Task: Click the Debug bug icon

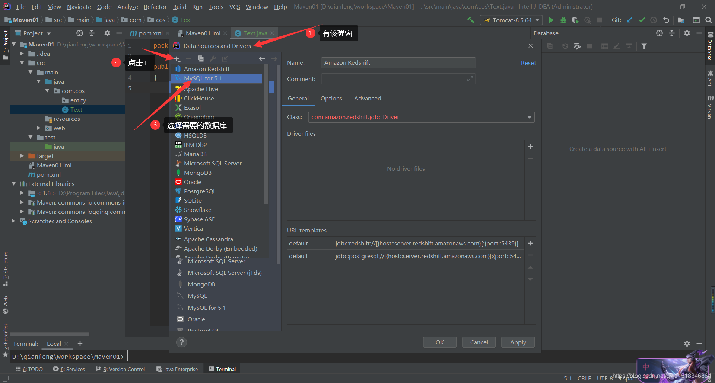Action: pyautogui.click(x=563, y=20)
